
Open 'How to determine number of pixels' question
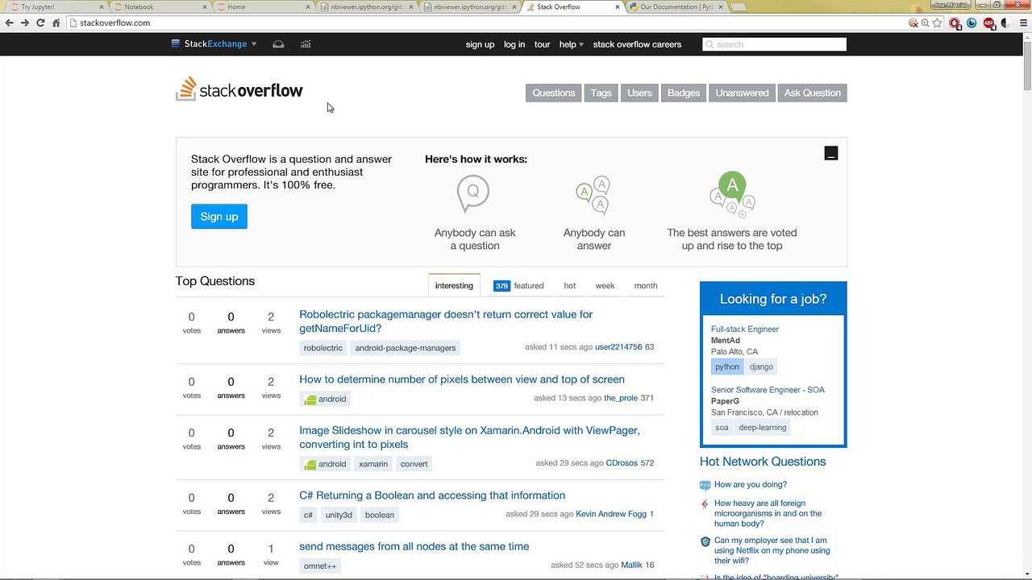coord(462,379)
